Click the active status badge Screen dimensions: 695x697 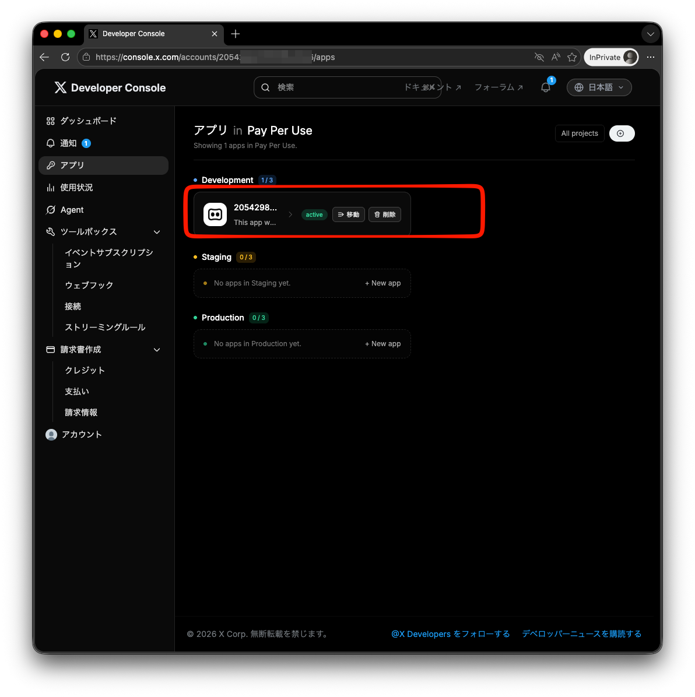314,214
